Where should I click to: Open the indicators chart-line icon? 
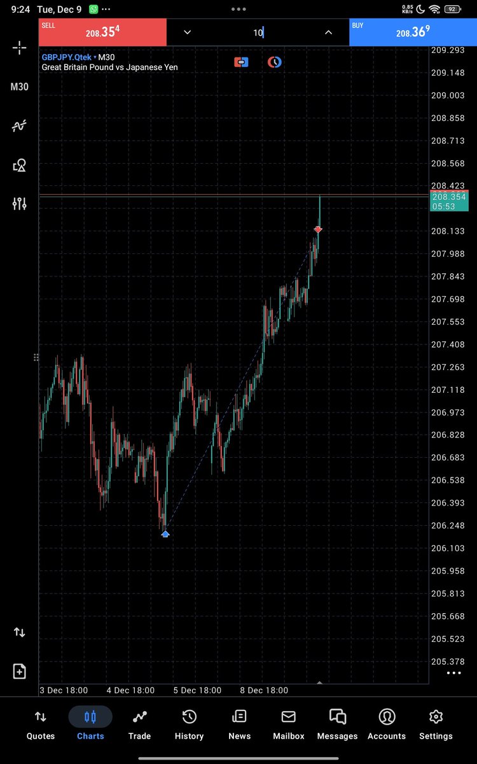[19, 126]
